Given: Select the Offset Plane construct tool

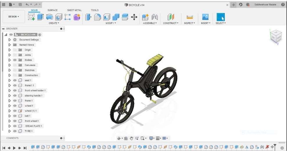Looking at the screenshot, I should [171, 17].
